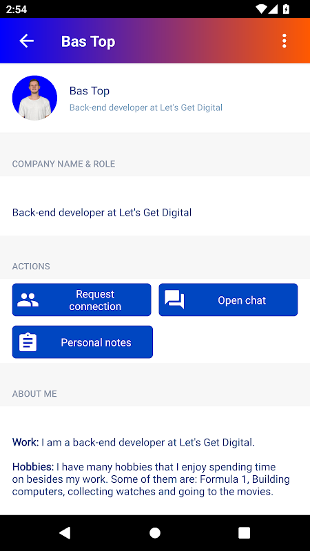Tap the back arrow in header

[26, 41]
